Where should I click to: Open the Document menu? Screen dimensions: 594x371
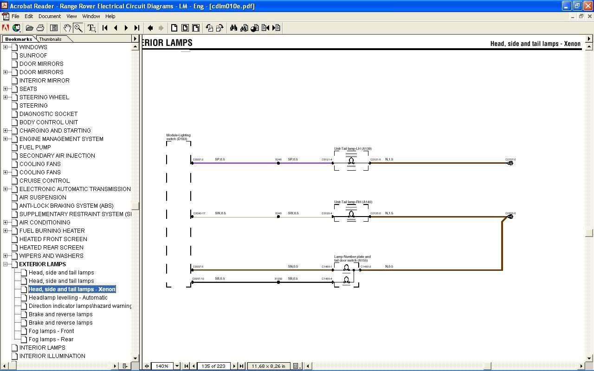[50, 16]
